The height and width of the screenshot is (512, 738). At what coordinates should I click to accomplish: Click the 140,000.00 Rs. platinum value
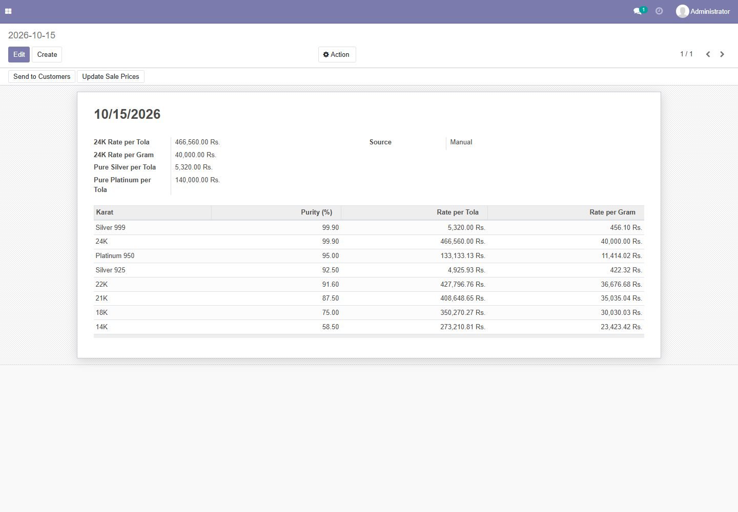tap(197, 180)
